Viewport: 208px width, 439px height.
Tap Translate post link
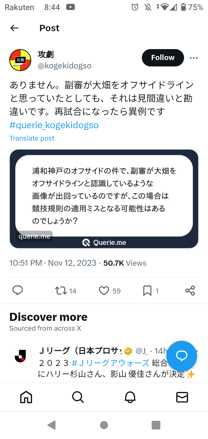[32, 138]
